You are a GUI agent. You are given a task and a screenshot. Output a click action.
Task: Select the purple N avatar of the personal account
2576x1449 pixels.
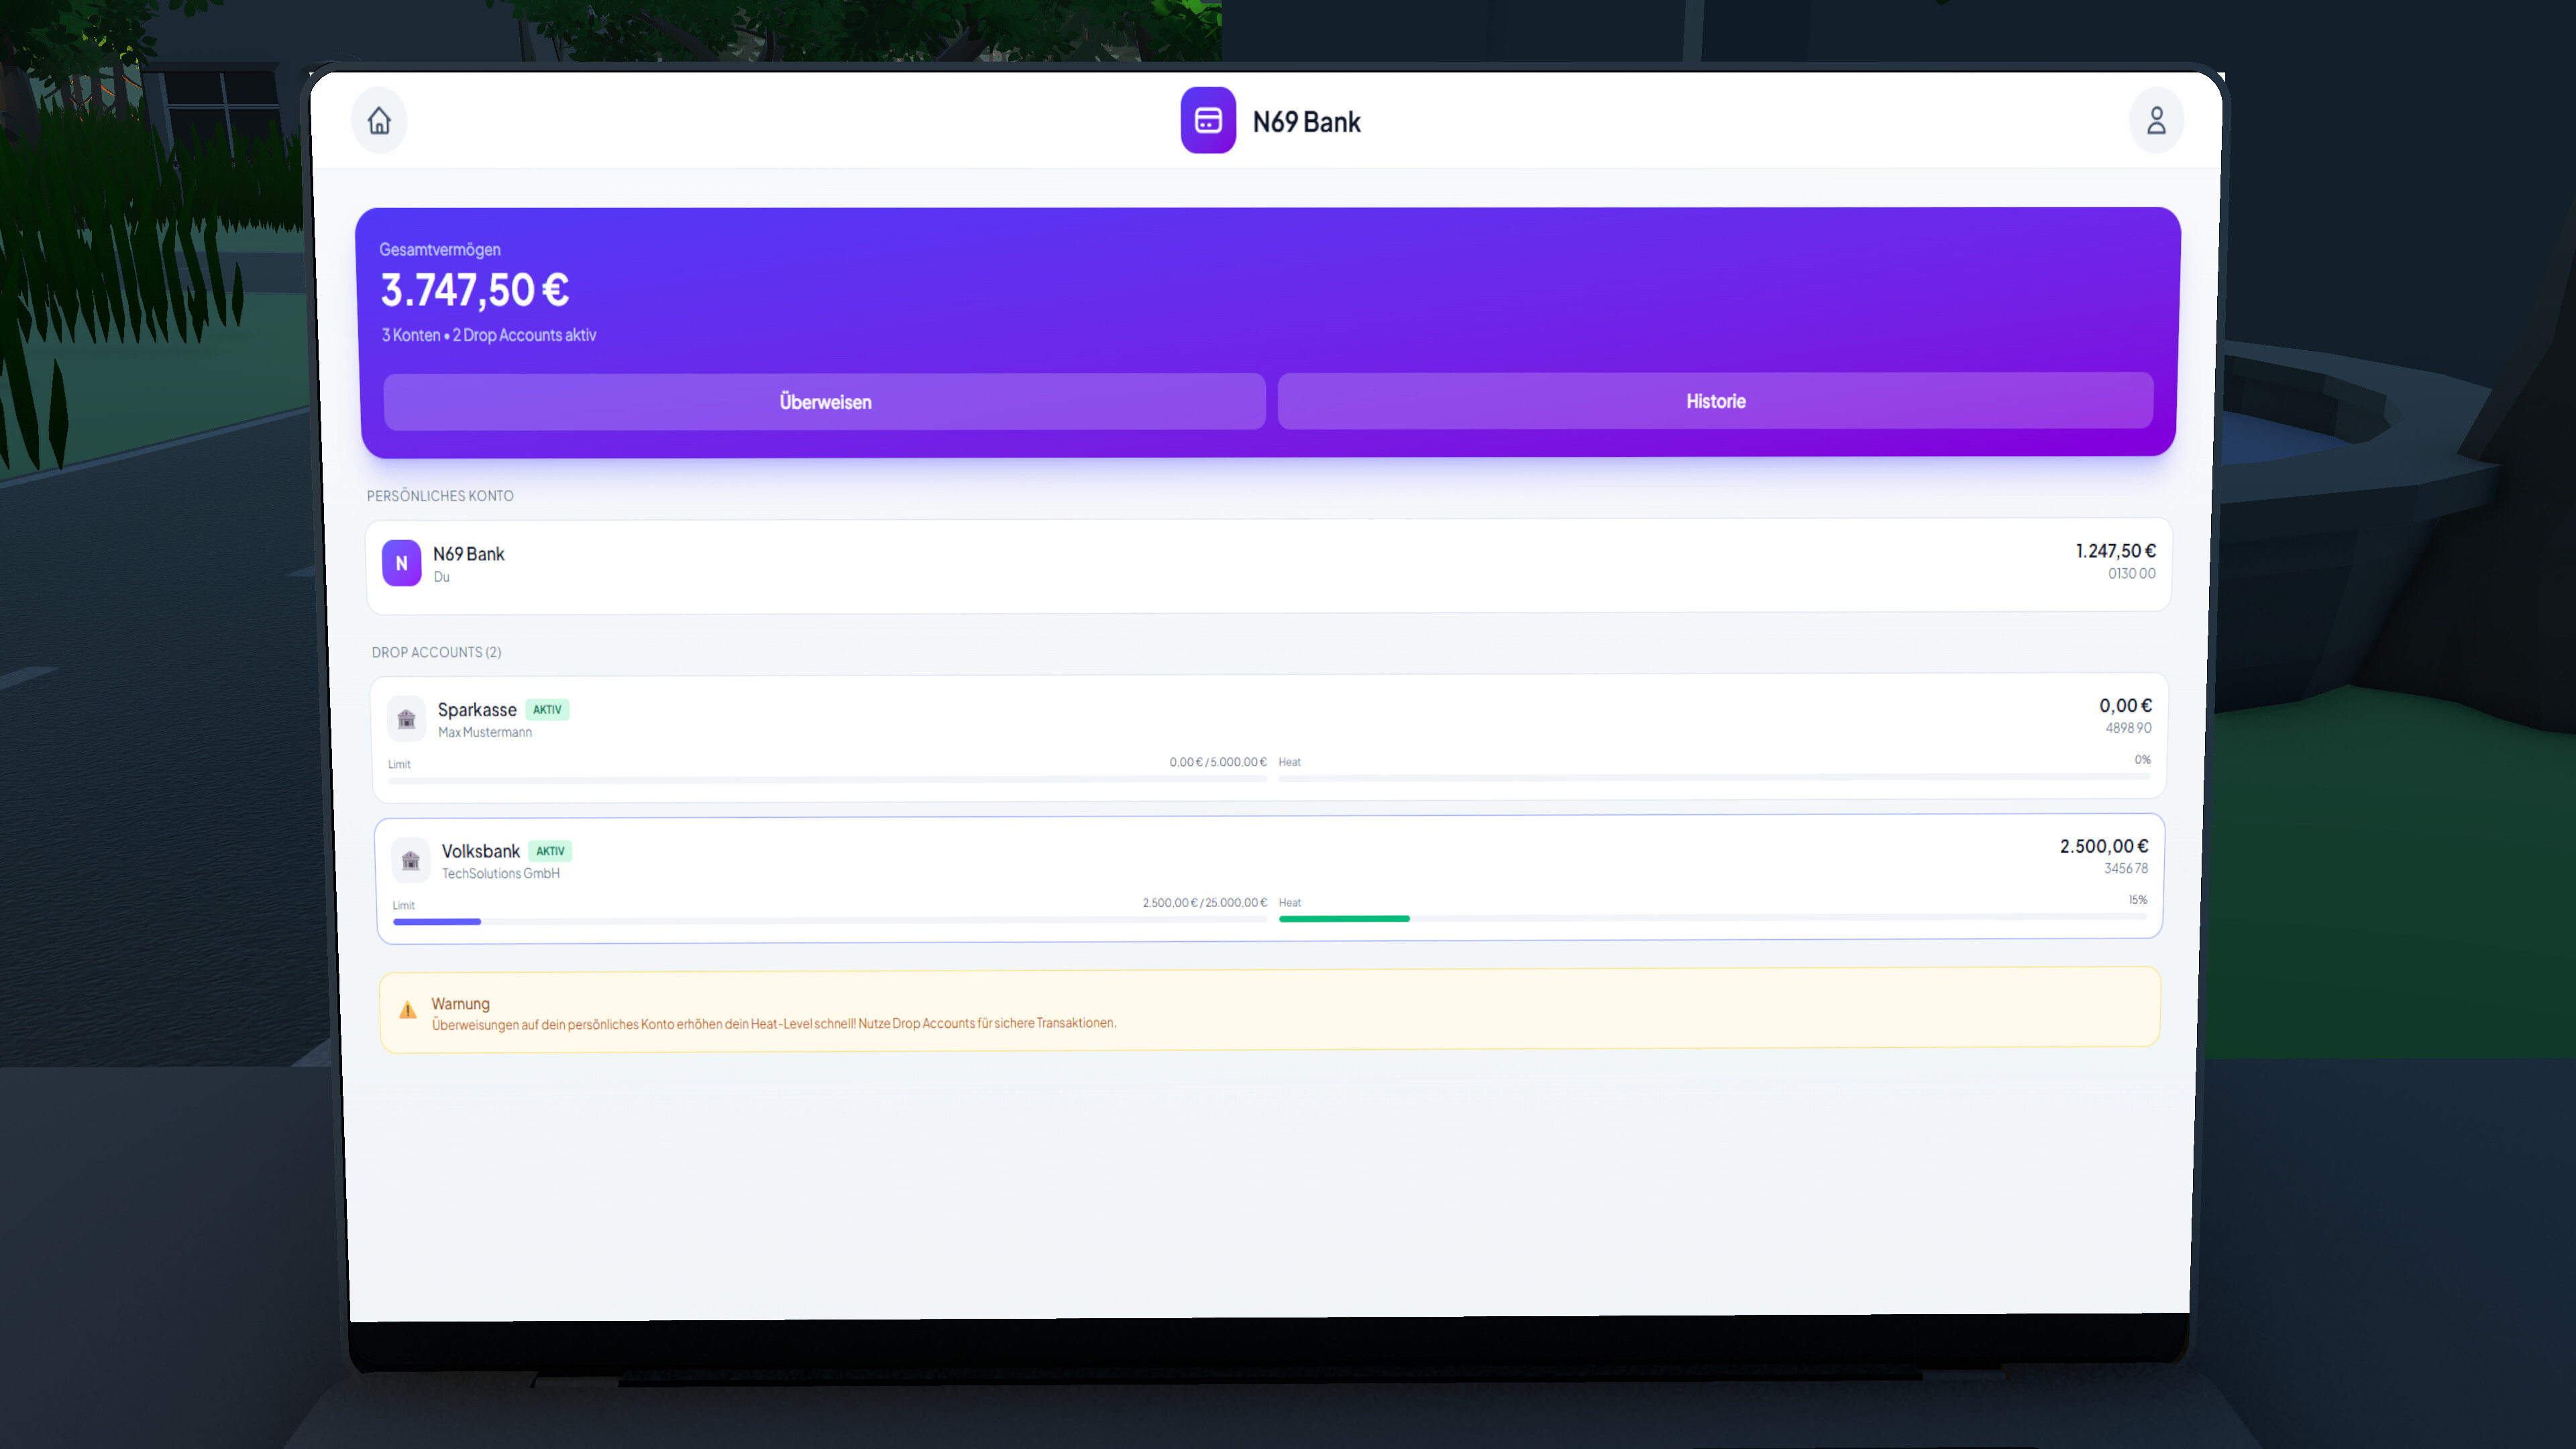401,563
